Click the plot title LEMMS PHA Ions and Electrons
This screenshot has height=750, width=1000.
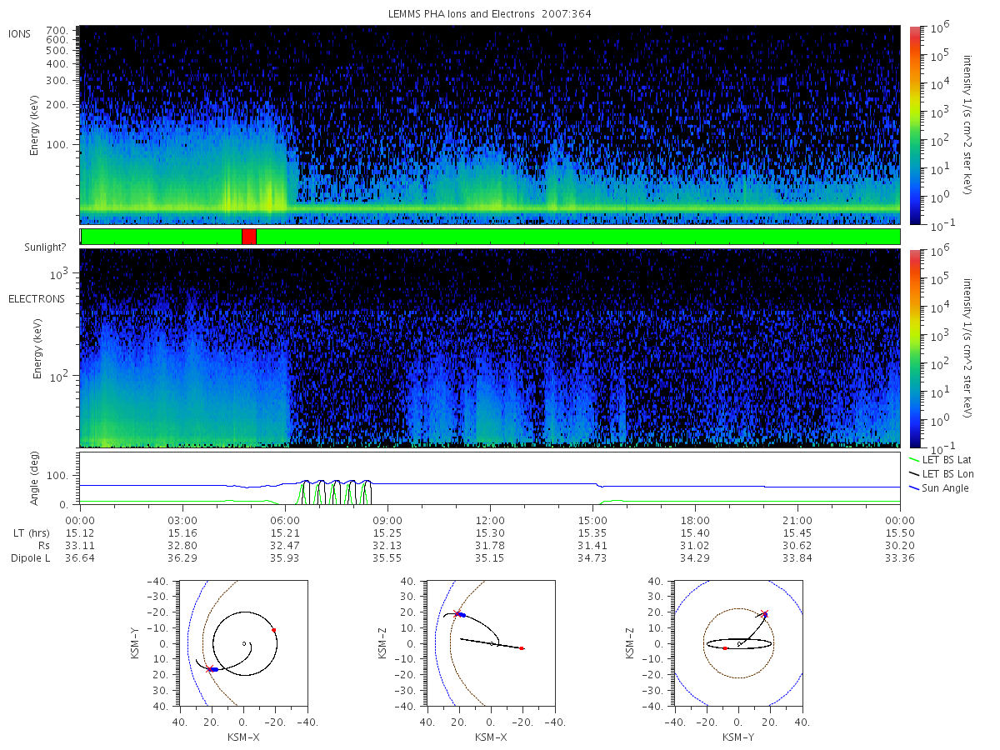point(462,14)
